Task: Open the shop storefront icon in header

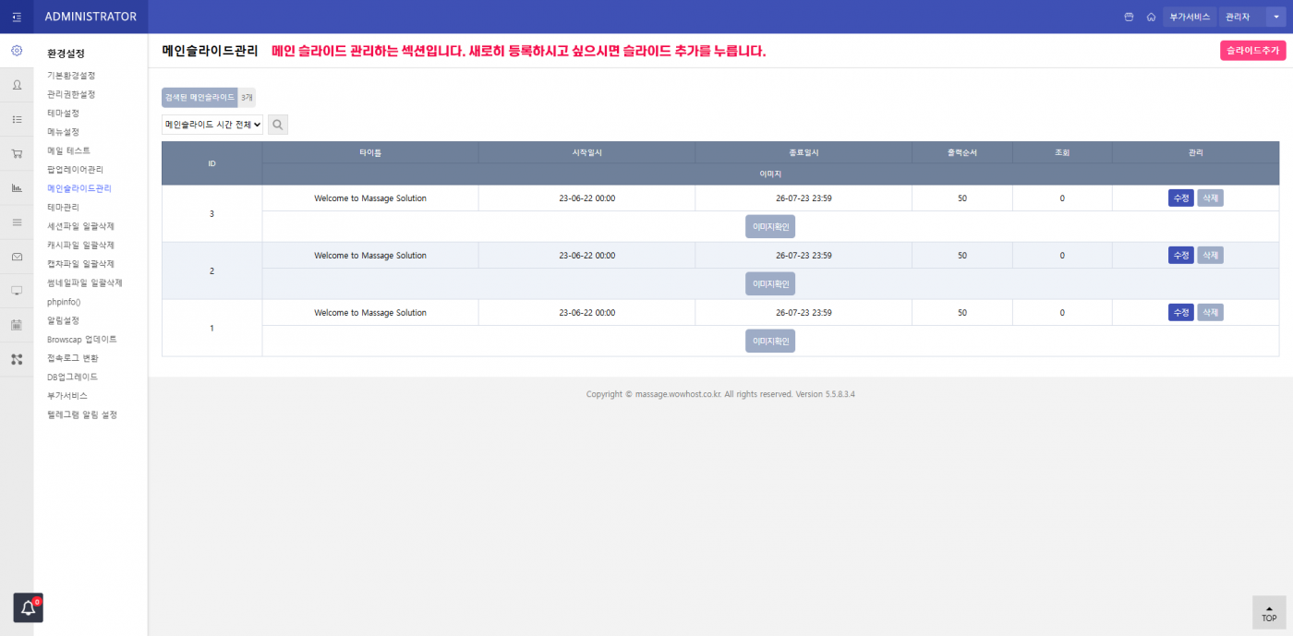Action: (x=1129, y=17)
